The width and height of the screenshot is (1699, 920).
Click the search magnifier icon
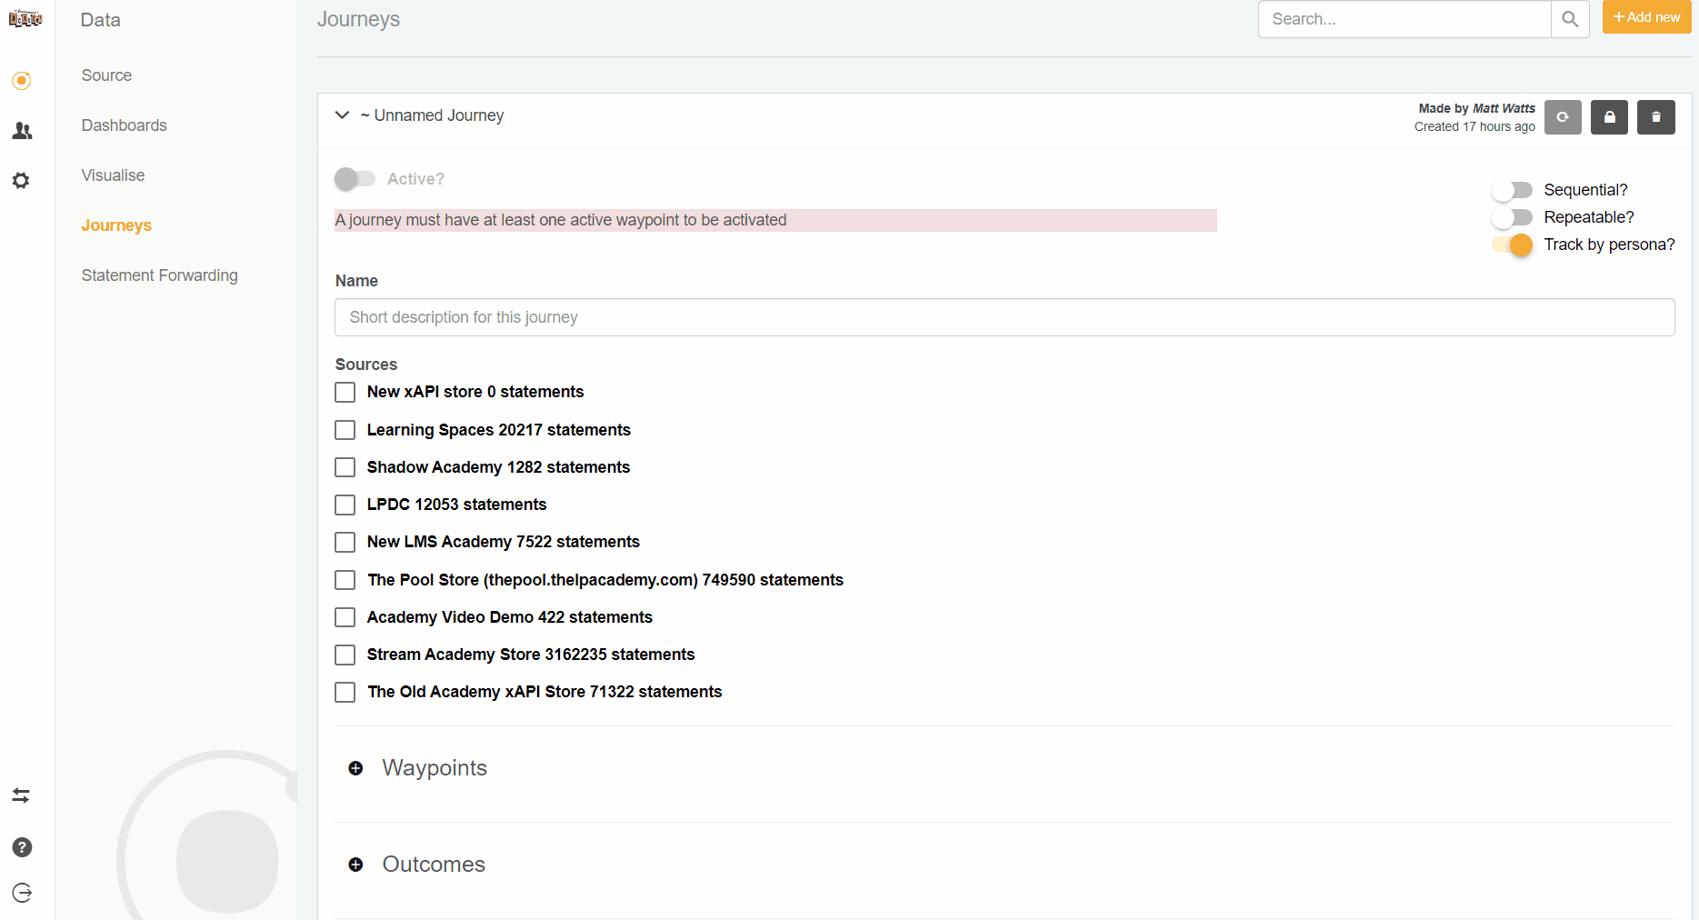pyautogui.click(x=1569, y=19)
